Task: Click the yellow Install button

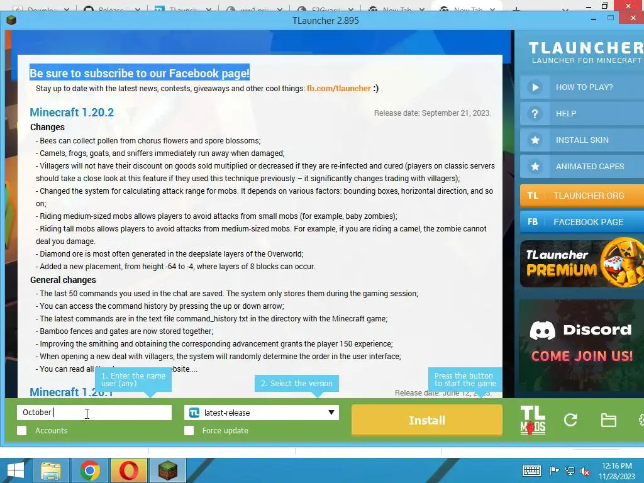Action: (427, 420)
